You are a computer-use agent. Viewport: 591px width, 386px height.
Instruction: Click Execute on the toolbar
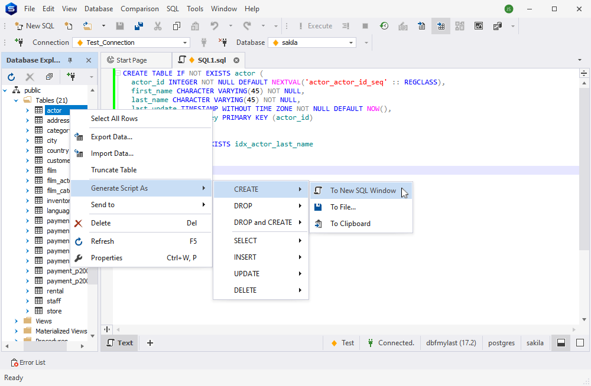point(318,26)
